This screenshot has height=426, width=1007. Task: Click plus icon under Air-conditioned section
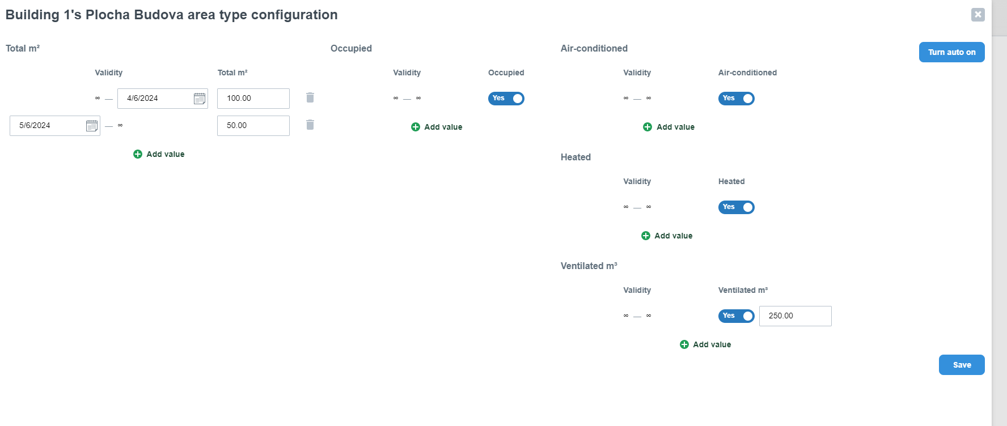pyautogui.click(x=648, y=127)
